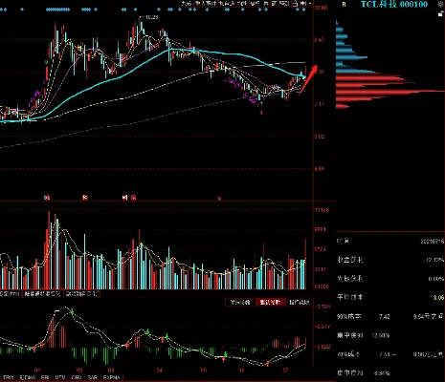Click the yellow R marker near stock title
Viewport: 445px width, 382px height.
click(x=344, y=4)
